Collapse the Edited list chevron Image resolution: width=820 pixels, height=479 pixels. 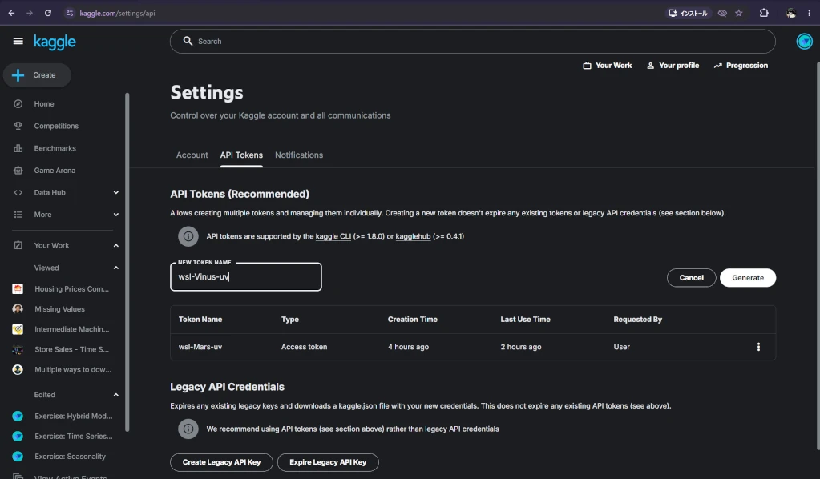click(116, 395)
